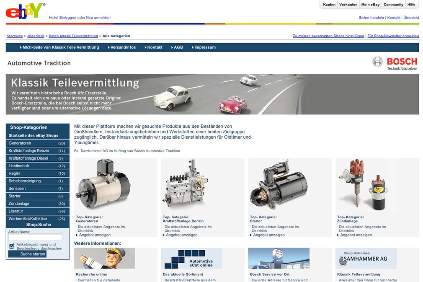Open the Mein eBay tab

[x=370, y=5]
